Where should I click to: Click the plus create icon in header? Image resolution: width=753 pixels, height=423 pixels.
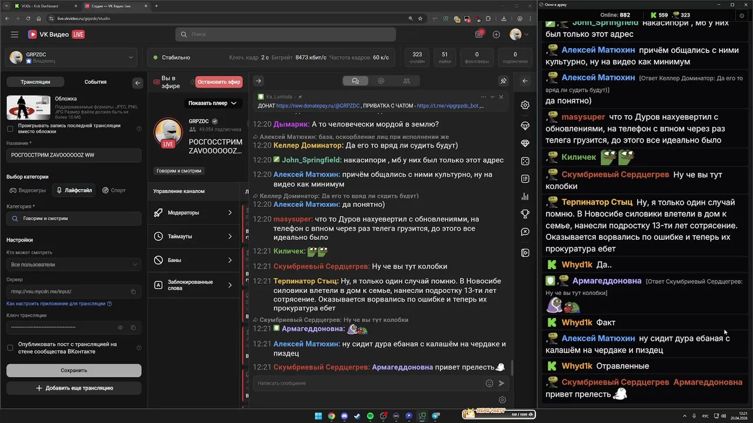pos(496,35)
